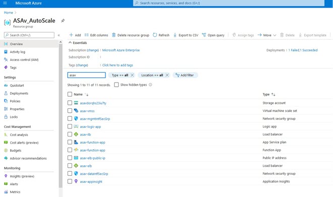Click the Export to CSV download icon
Viewport: 333px width, 197px height.
click(175, 35)
